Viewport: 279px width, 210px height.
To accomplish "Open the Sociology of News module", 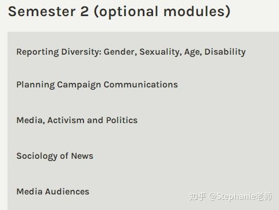I will 55,156.
